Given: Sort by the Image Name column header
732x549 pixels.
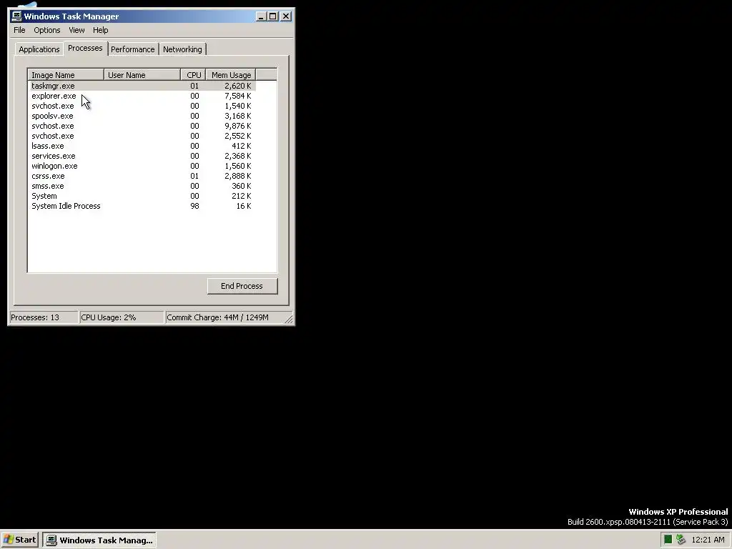Looking at the screenshot, I should pos(66,74).
